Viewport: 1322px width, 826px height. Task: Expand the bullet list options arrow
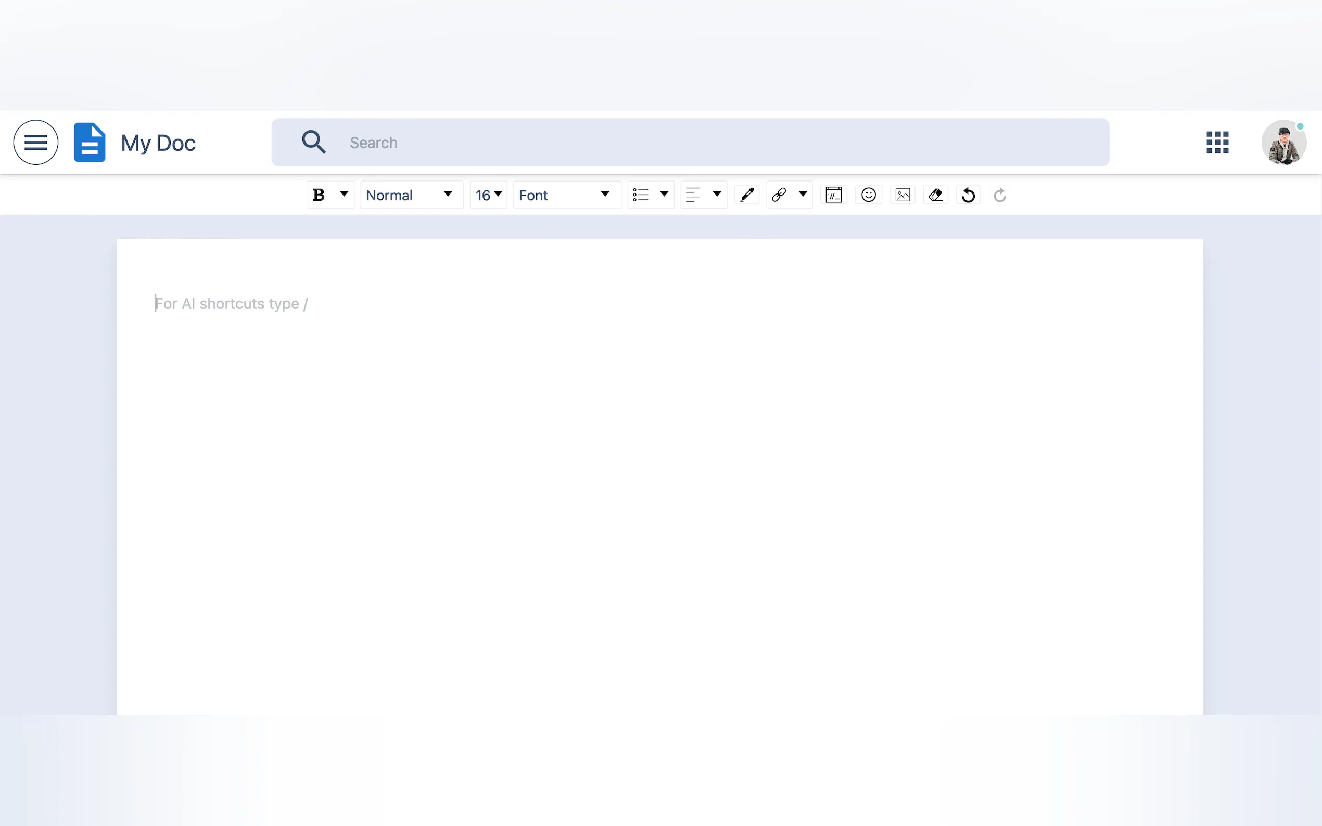[664, 194]
